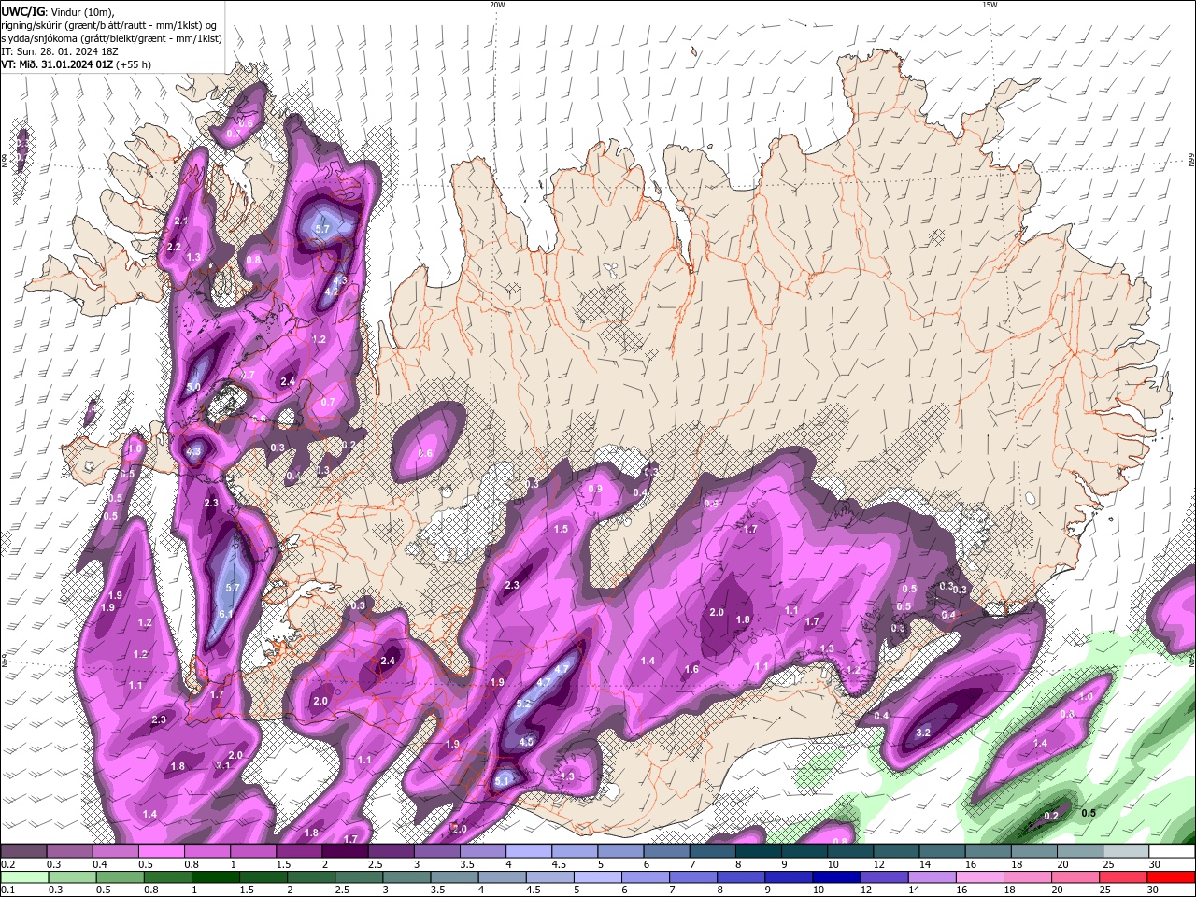Viewport: 1196px width, 897px height.
Task: Pick the dark navy blue swatch in the rain scale
Action: pyautogui.click(x=837, y=876)
